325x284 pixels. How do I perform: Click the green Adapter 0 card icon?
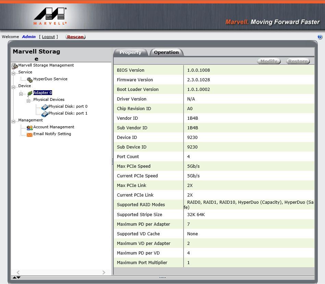point(30,93)
